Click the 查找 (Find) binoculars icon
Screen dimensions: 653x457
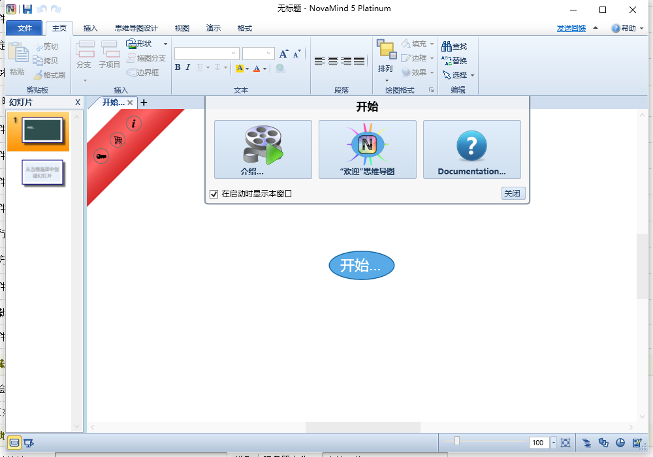tap(454, 46)
